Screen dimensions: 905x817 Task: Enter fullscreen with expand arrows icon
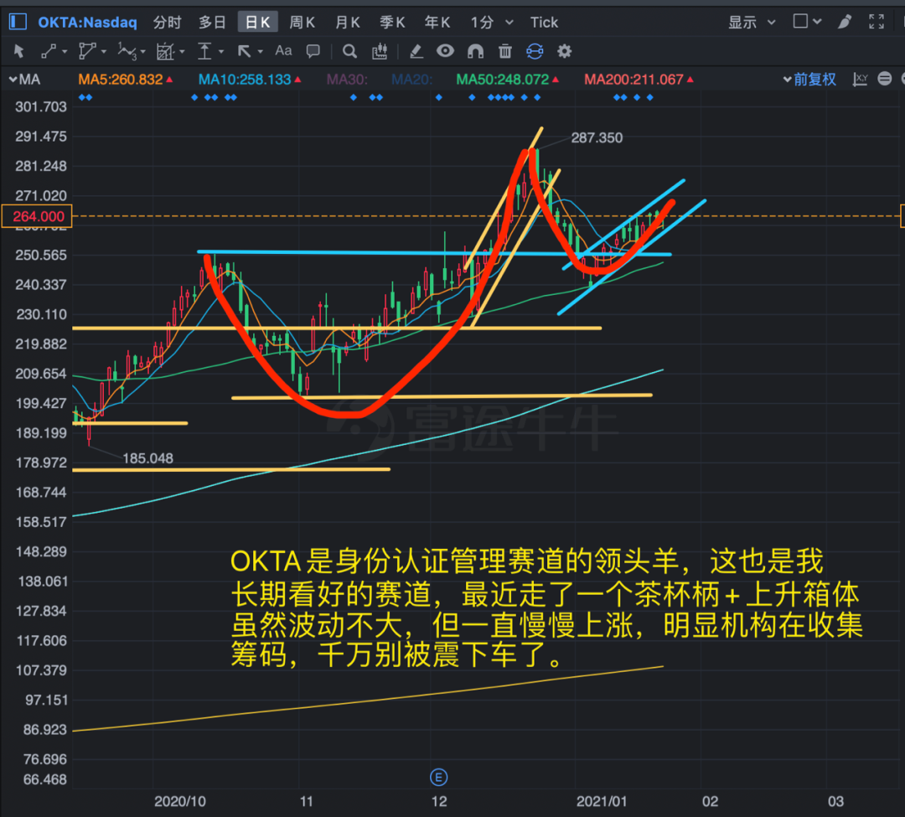pos(877,22)
